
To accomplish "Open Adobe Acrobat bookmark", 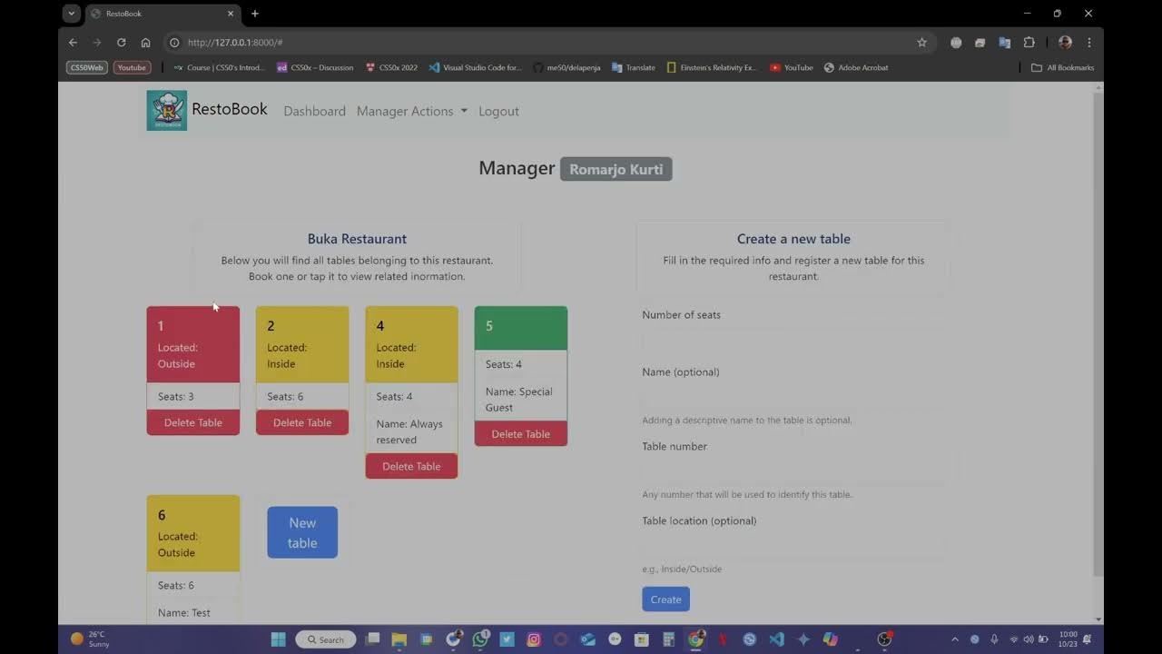I will click(856, 67).
